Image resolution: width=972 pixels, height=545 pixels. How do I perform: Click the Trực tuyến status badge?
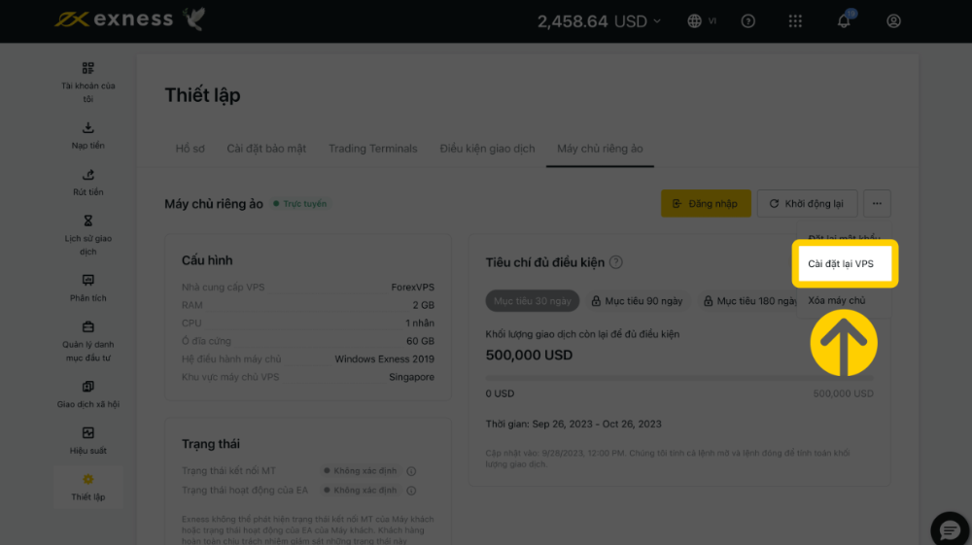click(x=300, y=204)
